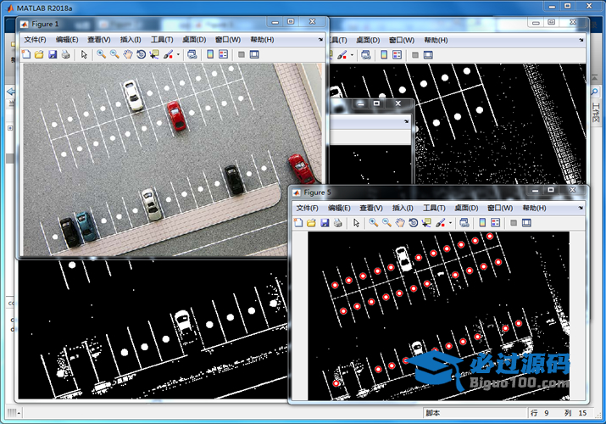Toggle Insert Colorbar in Figure 1 toolbar
Screen dimensions: 606x424
(210, 54)
